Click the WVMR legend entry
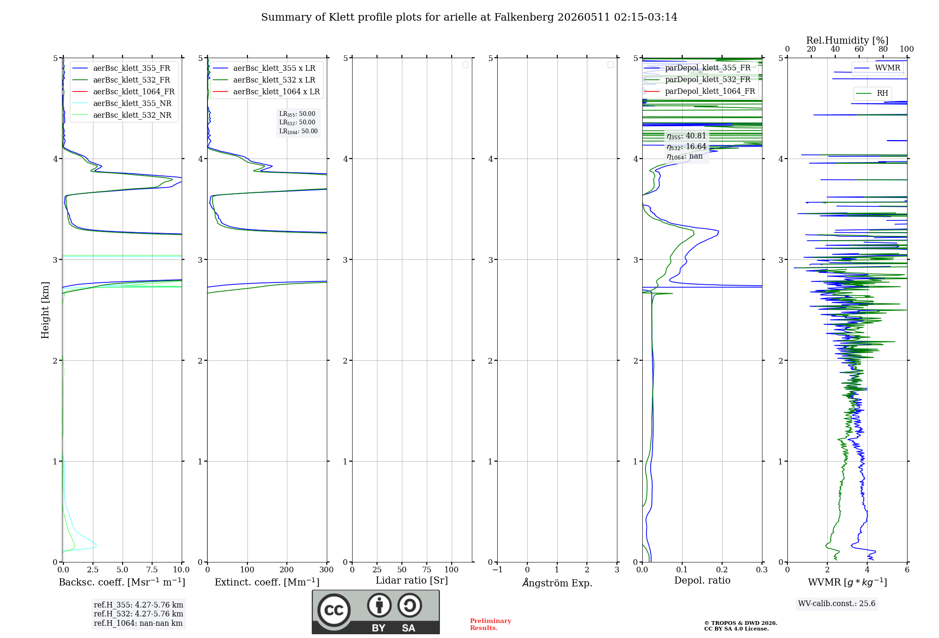 tap(877, 68)
